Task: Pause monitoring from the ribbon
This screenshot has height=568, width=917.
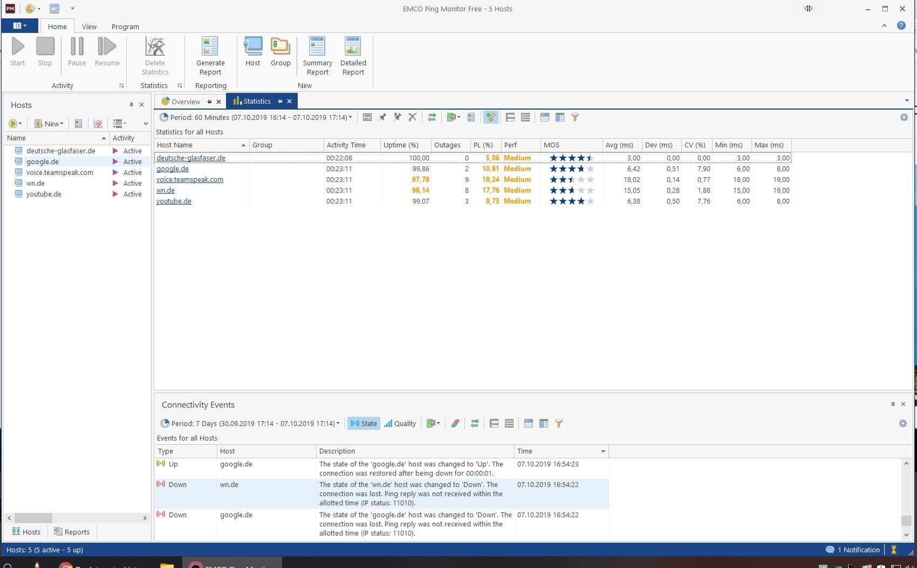Action: 77,52
